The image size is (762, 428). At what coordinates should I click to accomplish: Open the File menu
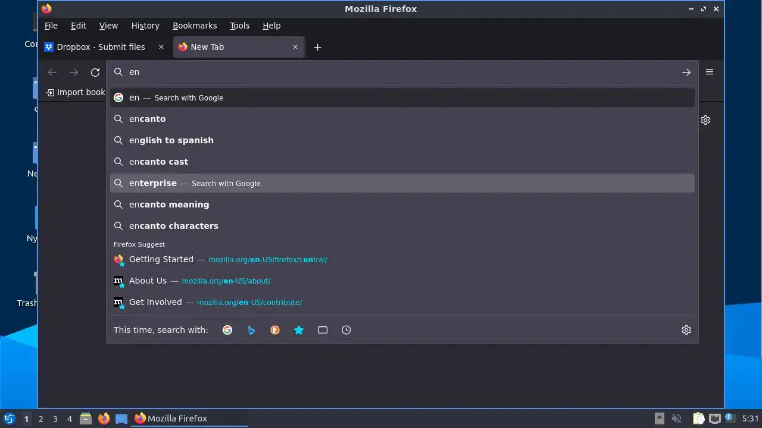point(51,26)
